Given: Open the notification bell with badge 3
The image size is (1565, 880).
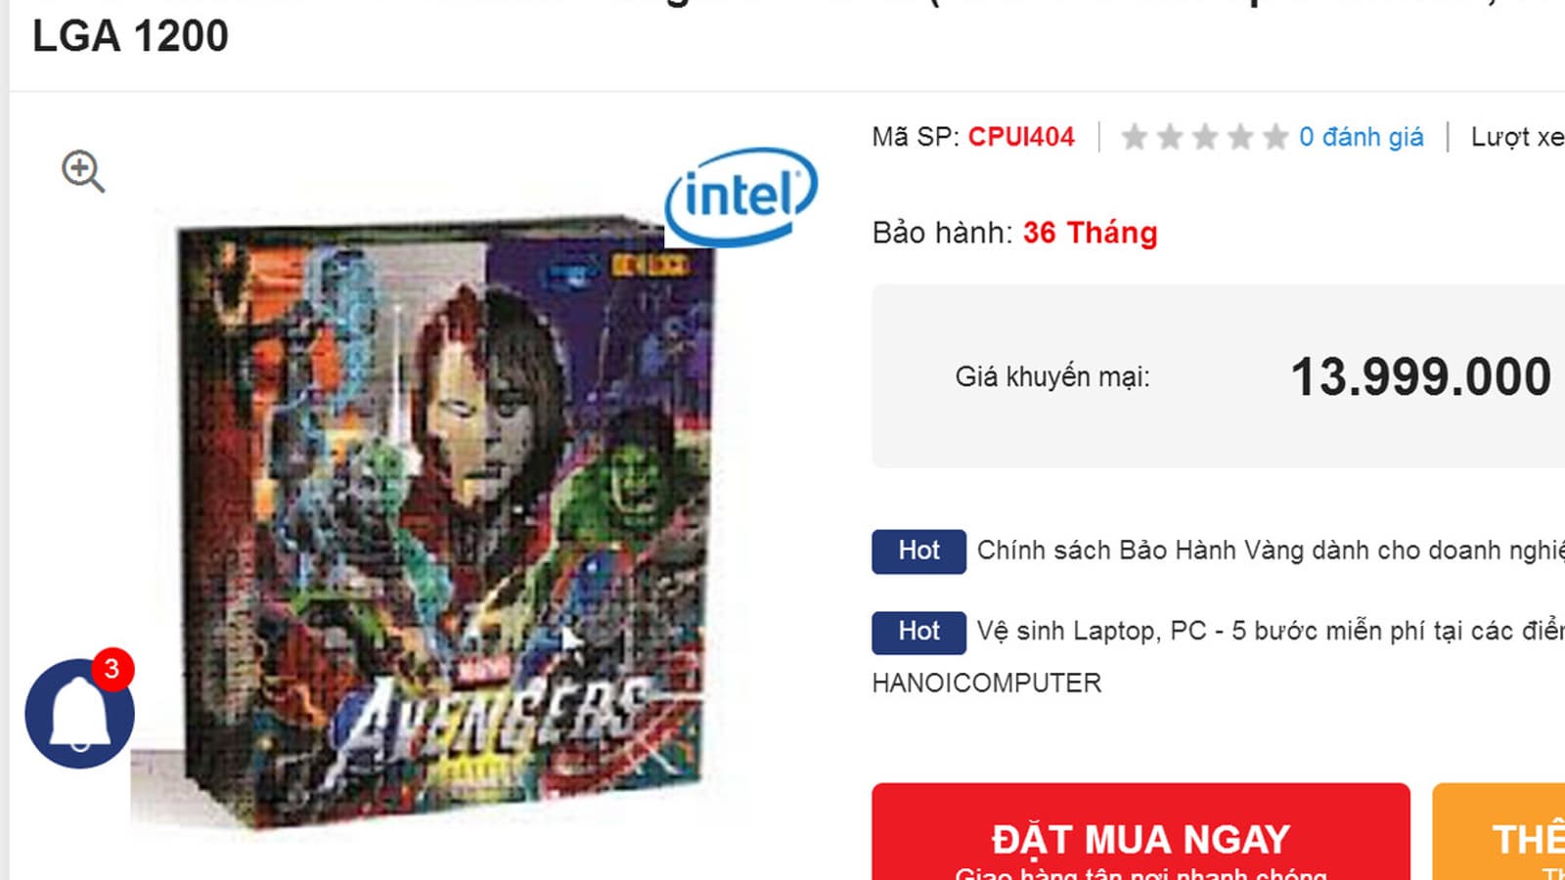Looking at the screenshot, I should tap(79, 713).
